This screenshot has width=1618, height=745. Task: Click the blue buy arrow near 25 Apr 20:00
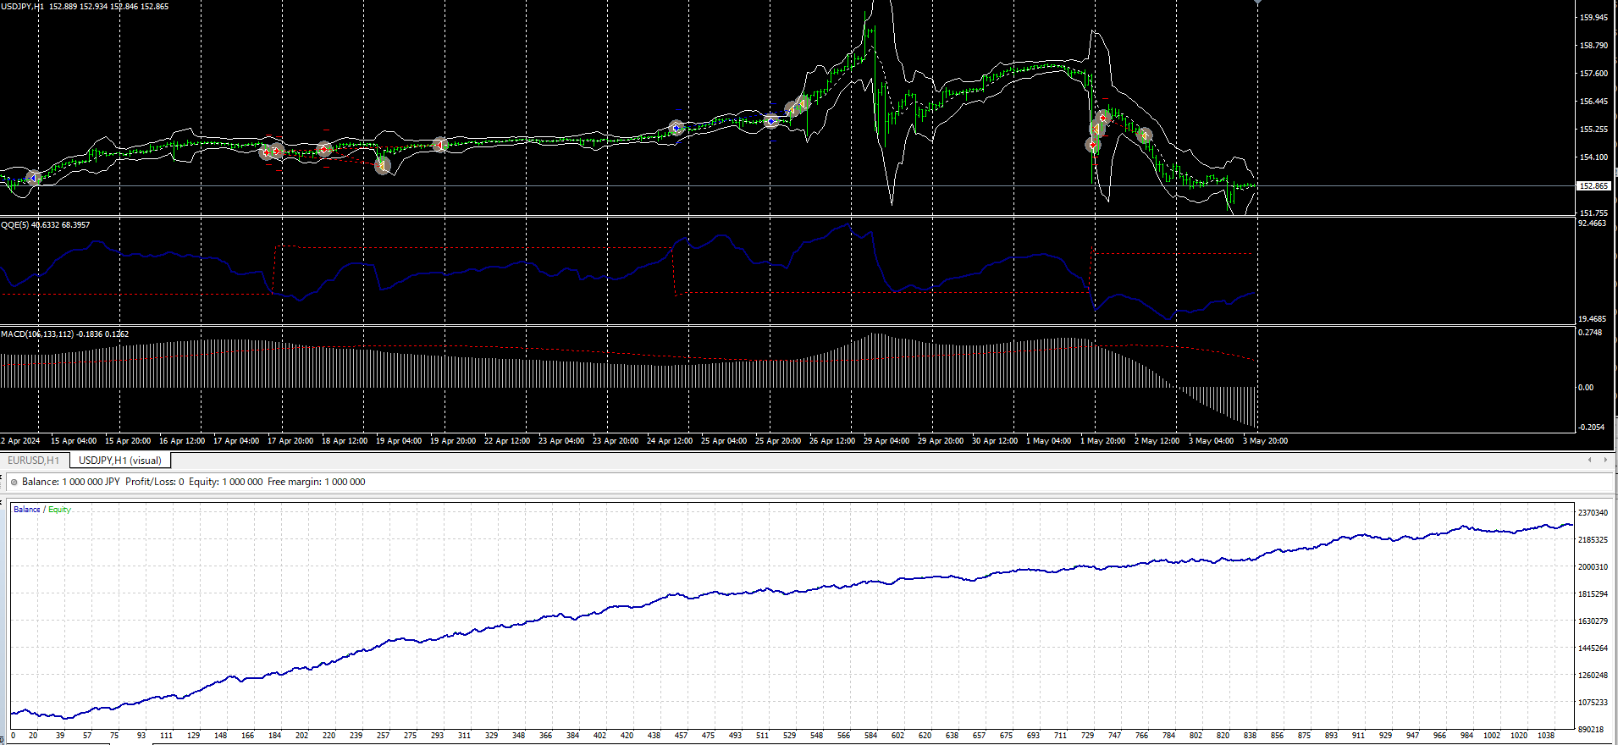pyautogui.click(x=770, y=121)
